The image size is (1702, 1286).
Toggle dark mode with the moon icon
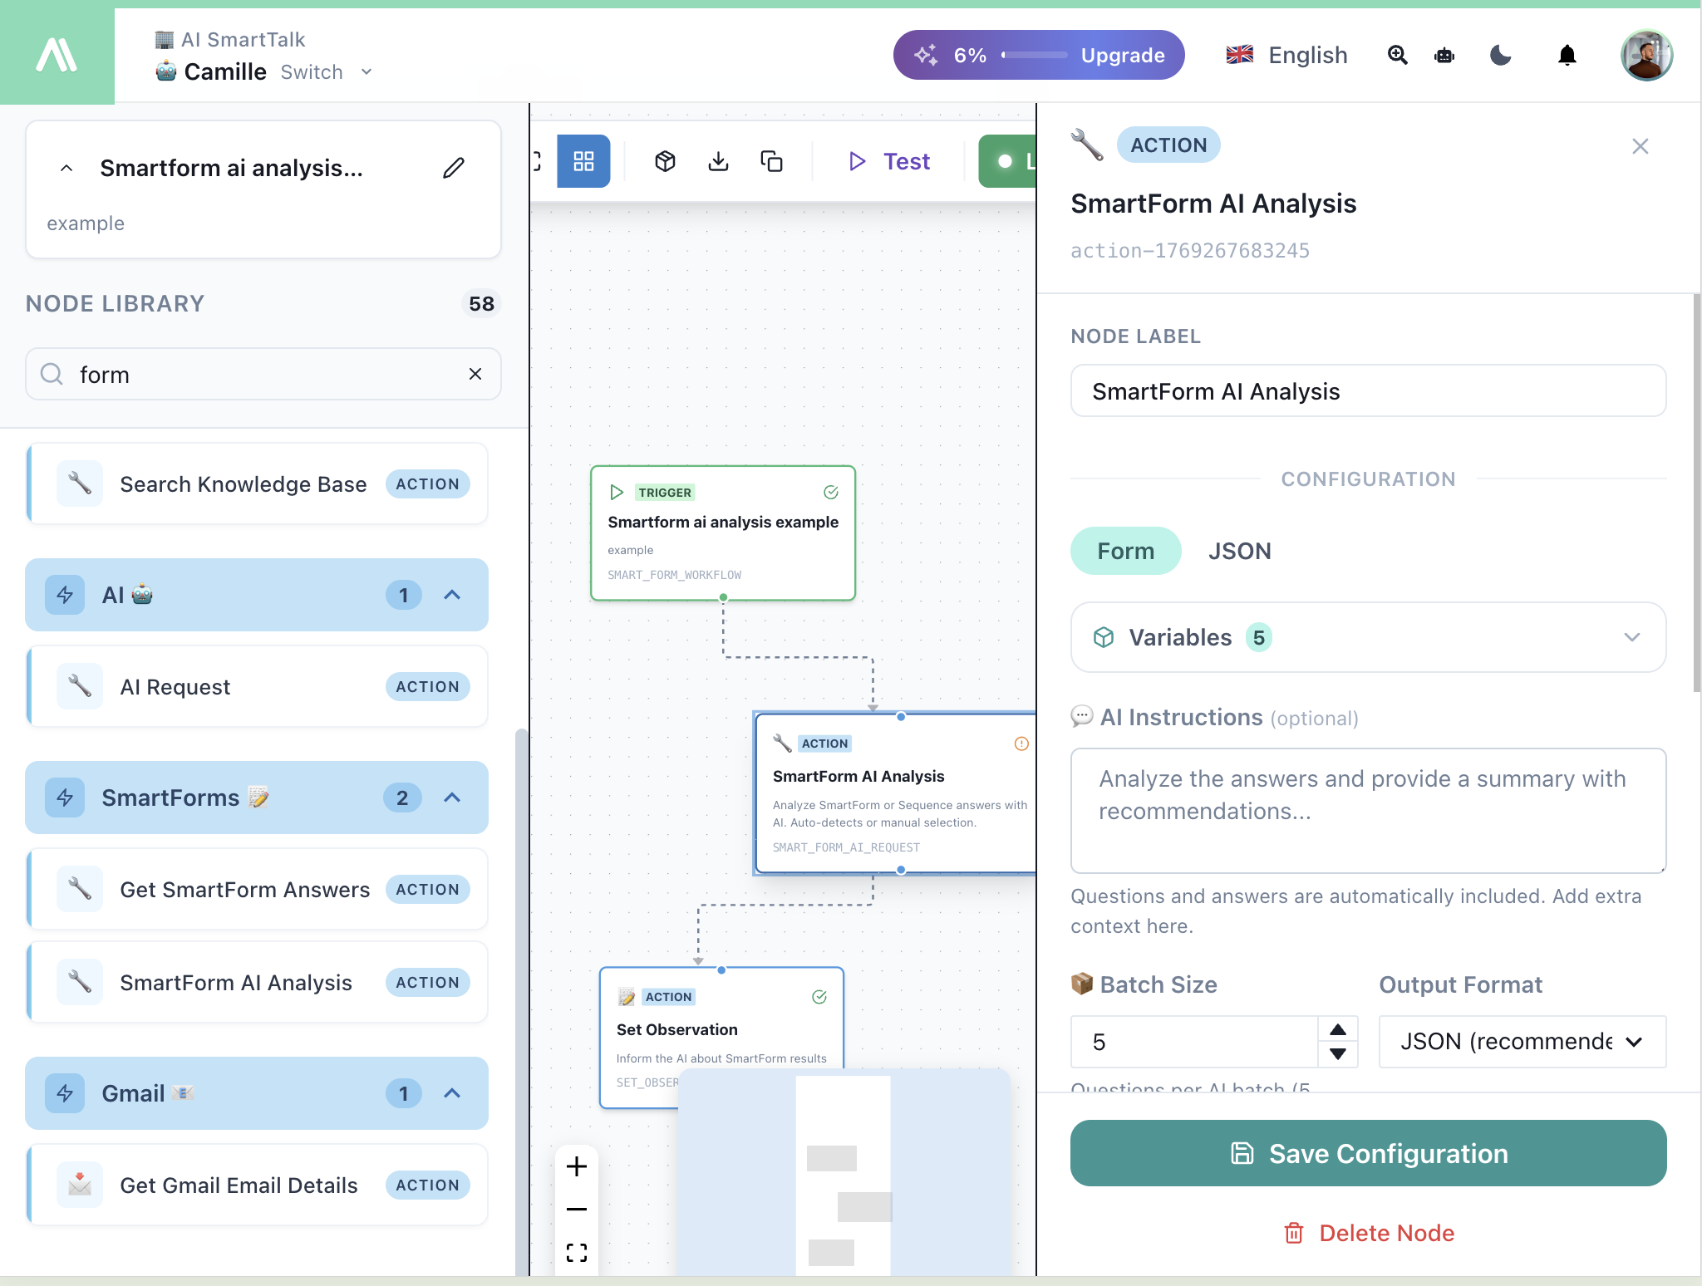(x=1501, y=55)
